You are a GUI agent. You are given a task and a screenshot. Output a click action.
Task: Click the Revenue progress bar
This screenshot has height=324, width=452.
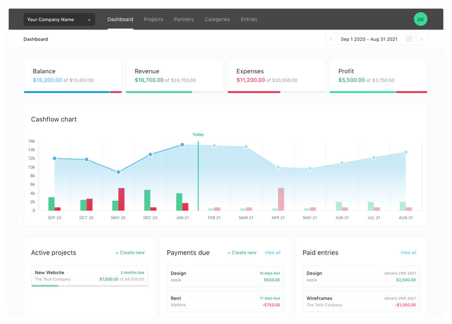[x=175, y=92]
